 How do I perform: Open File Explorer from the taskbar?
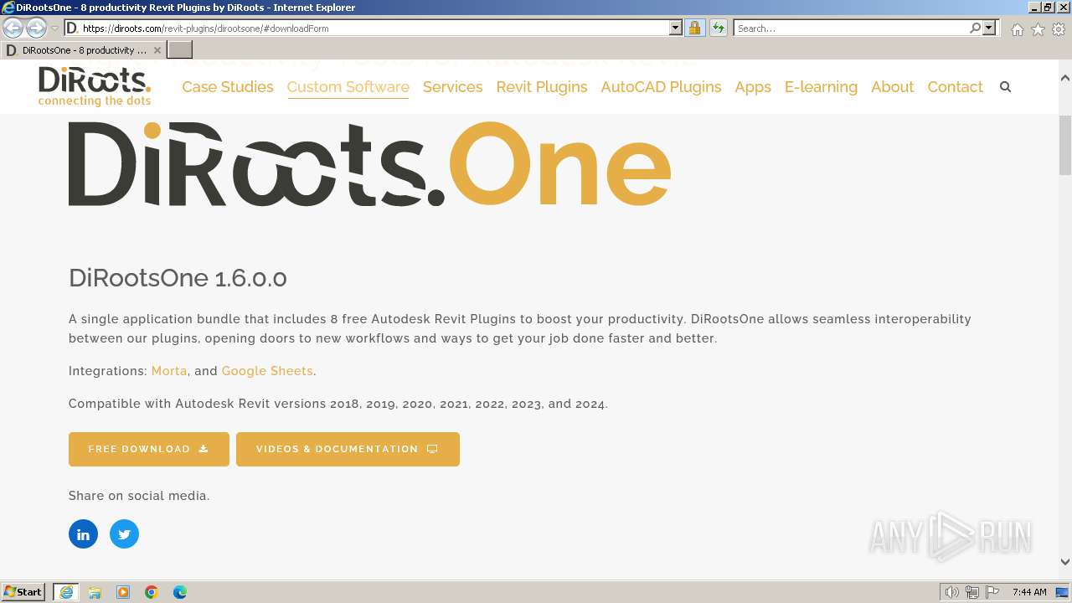pyautogui.click(x=95, y=592)
